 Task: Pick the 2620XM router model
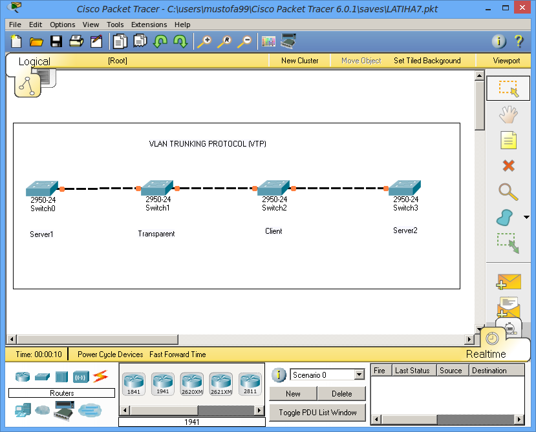pos(192,384)
